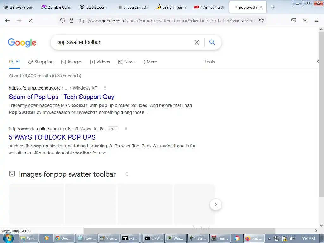The image size is (324, 243).
Task: Click into the Google search input field
Action: pos(124,42)
